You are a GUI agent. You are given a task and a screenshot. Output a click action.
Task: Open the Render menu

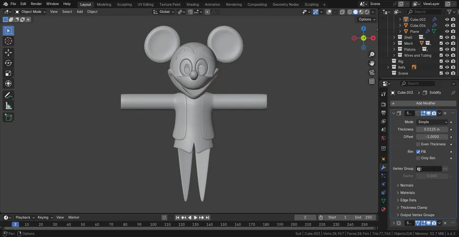coord(36,4)
